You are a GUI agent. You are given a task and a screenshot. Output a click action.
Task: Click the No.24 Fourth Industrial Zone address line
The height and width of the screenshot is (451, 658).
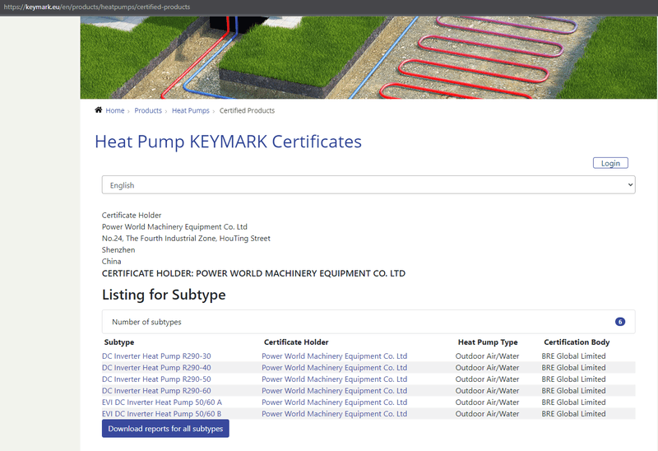[186, 239]
